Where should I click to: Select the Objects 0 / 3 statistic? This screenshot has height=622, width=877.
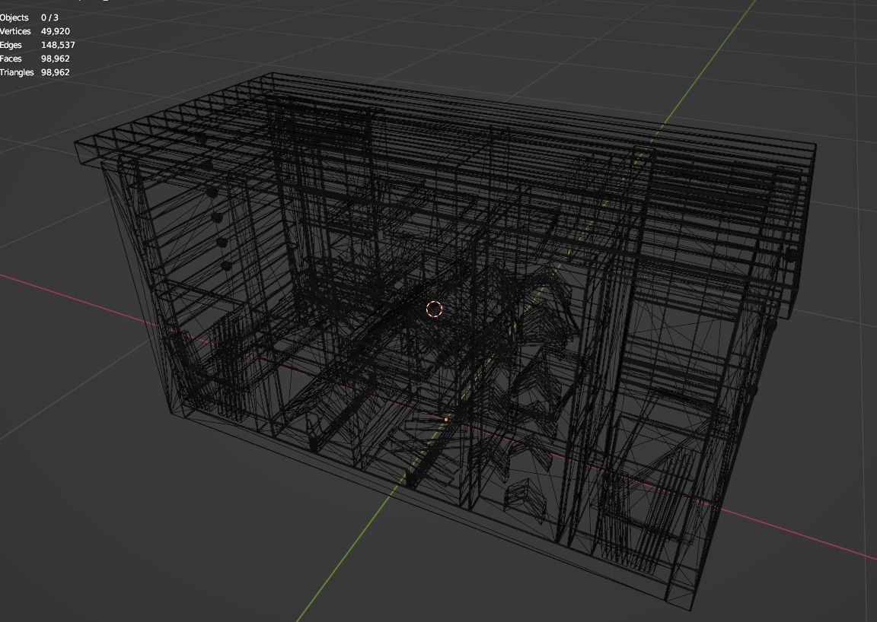point(29,17)
